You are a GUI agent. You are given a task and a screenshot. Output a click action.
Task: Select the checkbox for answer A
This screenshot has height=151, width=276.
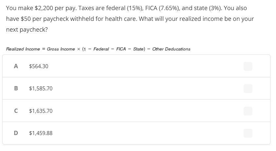[x=248, y=66]
